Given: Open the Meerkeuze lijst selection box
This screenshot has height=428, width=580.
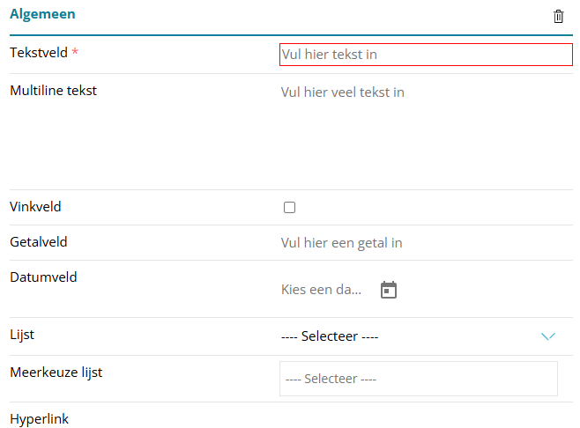Looking at the screenshot, I should pos(418,379).
